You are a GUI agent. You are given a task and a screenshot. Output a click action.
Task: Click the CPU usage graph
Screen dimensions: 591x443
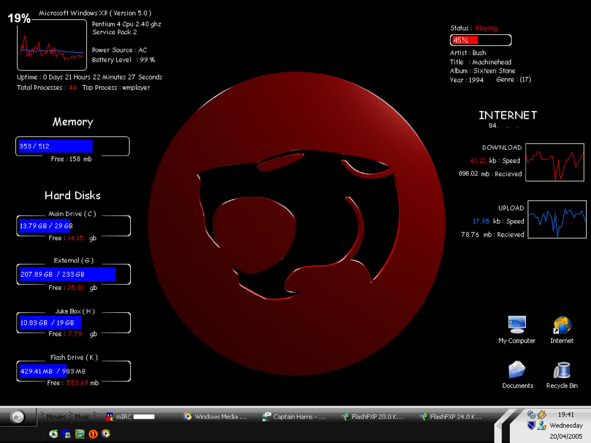52,45
